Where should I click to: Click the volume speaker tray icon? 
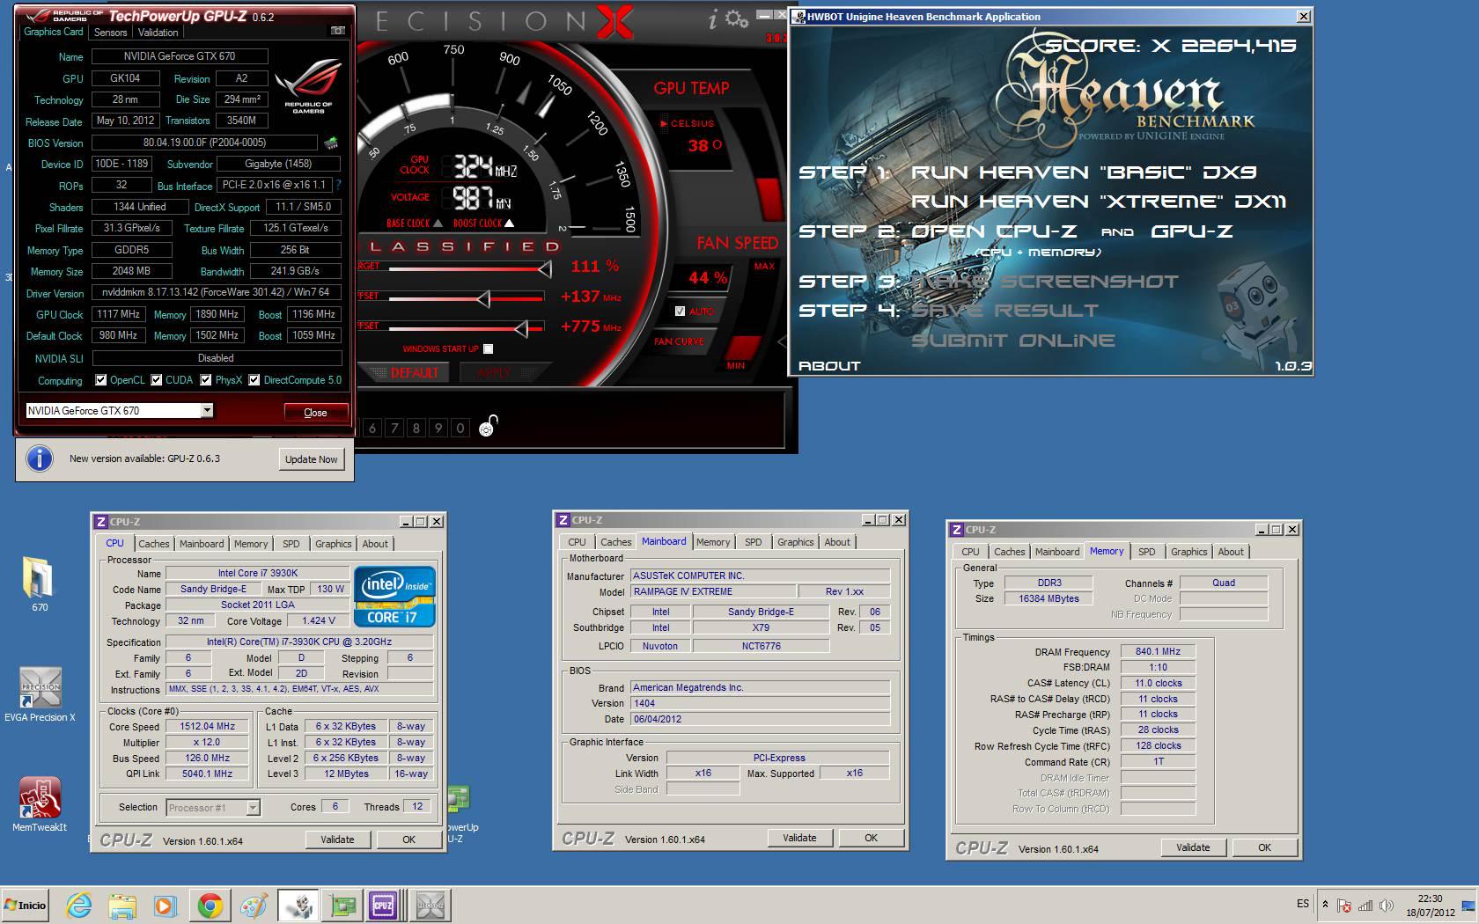[x=1387, y=906]
